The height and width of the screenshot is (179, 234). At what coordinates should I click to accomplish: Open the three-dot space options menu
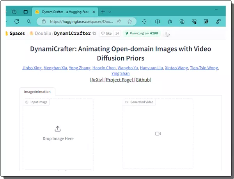click(x=167, y=34)
